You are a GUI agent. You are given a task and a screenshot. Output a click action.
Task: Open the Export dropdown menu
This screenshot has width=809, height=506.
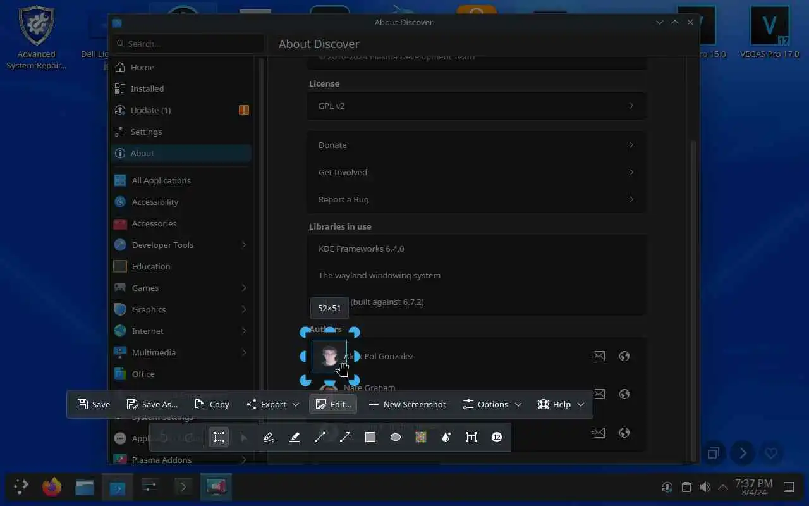pyautogui.click(x=272, y=404)
